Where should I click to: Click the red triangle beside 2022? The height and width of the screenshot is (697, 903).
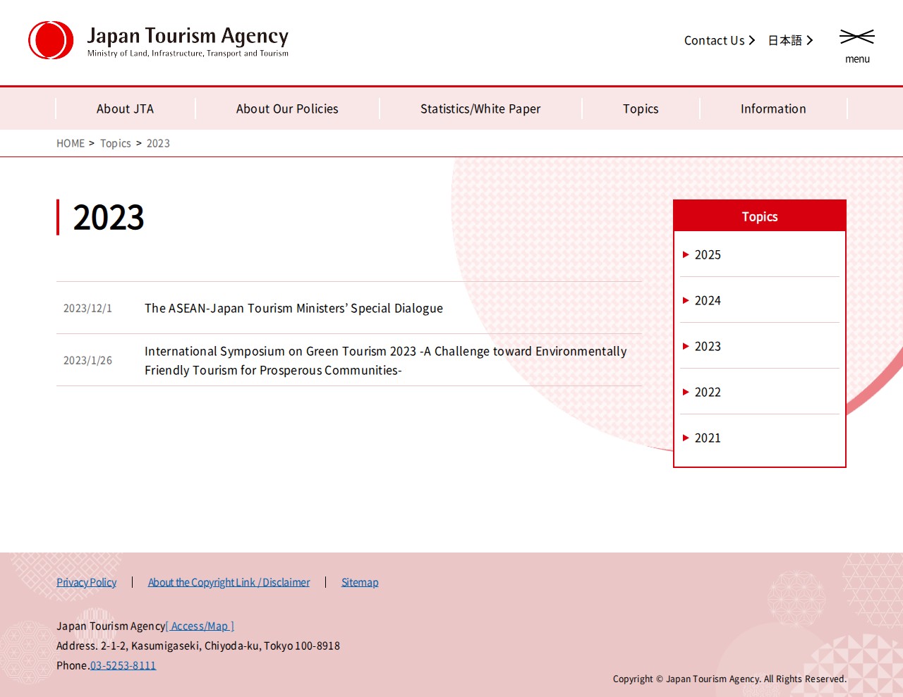tap(686, 392)
